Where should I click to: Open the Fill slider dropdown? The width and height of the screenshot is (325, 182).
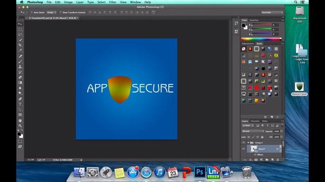pos(281,137)
